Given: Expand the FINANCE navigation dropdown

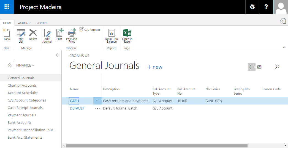Looking at the screenshot, I should coord(25,65).
